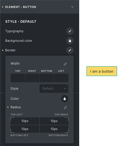Select the Left border width field
The image size is (127, 146).
[61, 78]
